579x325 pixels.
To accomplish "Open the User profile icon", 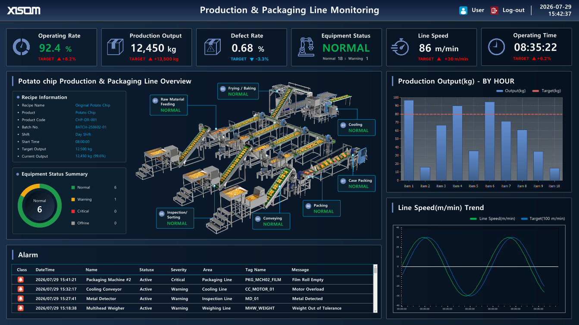I will click(x=463, y=10).
